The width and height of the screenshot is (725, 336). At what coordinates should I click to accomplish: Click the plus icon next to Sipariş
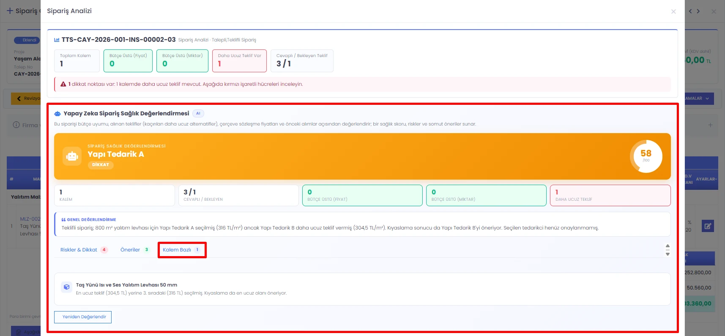10,11
